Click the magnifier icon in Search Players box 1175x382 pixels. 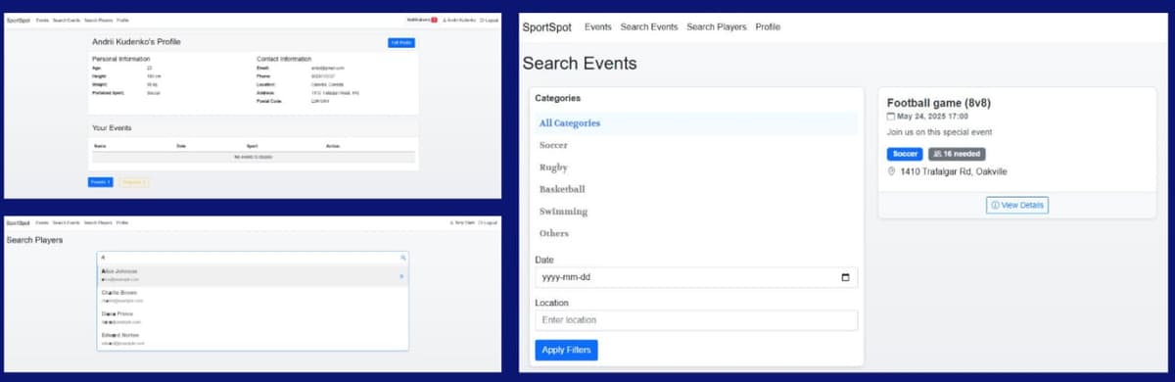pos(402,258)
